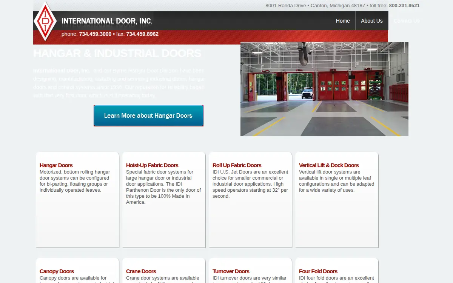The height and width of the screenshot is (283, 453).
Task: Open the Vertical Lift & Dock Doors heading
Action: click(x=329, y=165)
